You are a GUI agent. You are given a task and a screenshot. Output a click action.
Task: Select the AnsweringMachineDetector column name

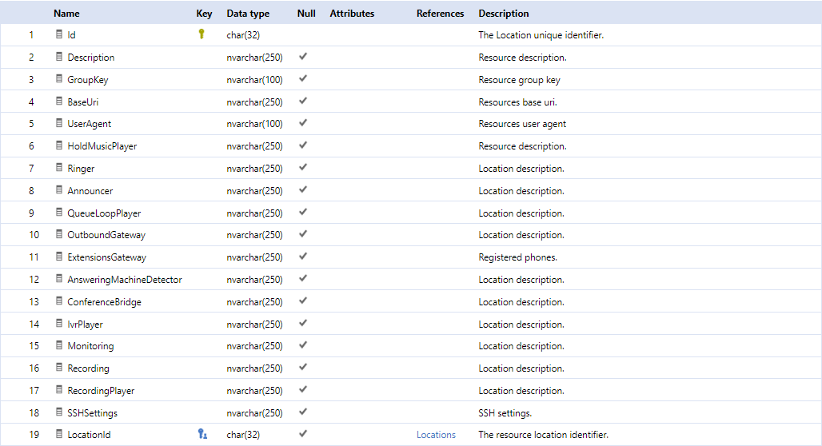(x=125, y=280)
